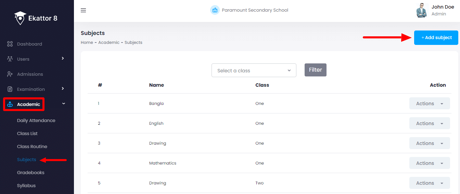The height and width of the screenshot is (194, 460).
Task: Click the Ekattor 8 logo icon
Action: (x=20, y=18)
